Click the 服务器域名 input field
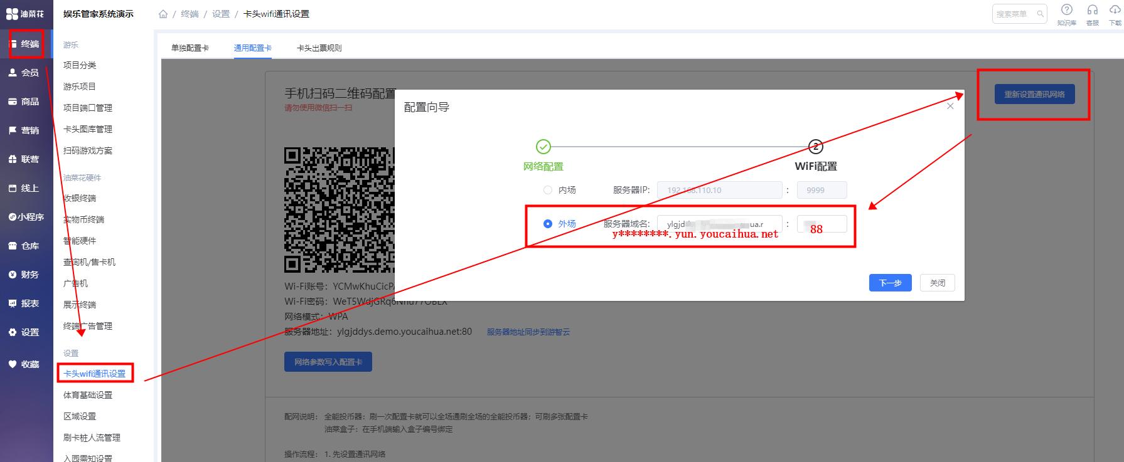1124x462 pixels. click(719, 224)
